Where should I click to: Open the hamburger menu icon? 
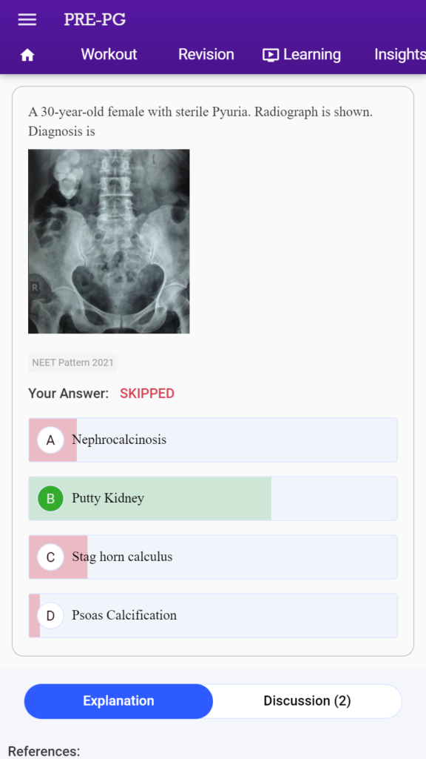pyautogui.click(x=27, y=20)
